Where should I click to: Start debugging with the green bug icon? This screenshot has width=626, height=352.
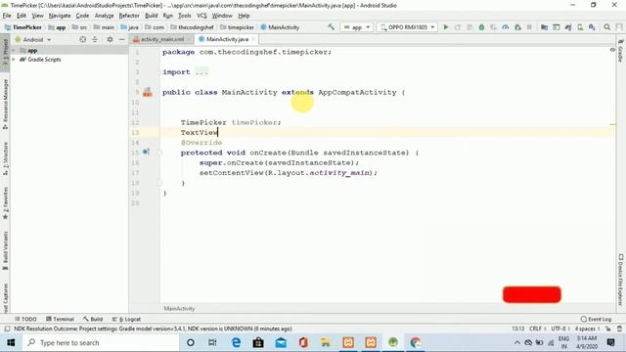[481, 27]
